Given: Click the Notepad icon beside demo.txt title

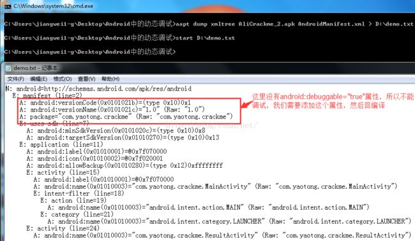Looking at the screenshot, I should 8,68.
